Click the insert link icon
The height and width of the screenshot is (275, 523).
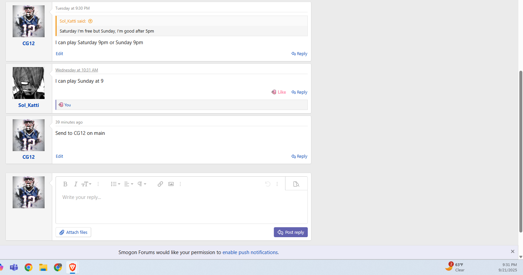pyautogui.click(x=160, y=184)
